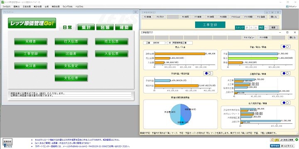Click the お知らせ notice icon
The width and height of the screenshot is (299, 149).
[x=7, y=143]
